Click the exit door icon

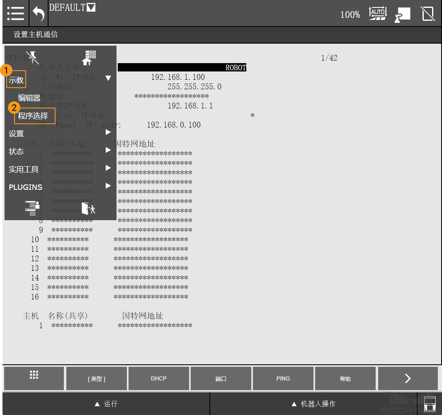click(88, 208)
